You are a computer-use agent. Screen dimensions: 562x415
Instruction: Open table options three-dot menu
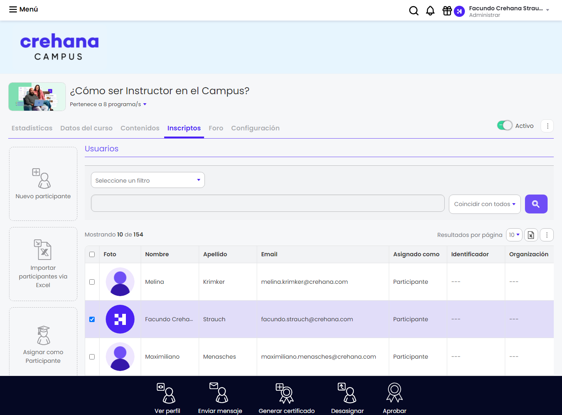tap(547, 235)
